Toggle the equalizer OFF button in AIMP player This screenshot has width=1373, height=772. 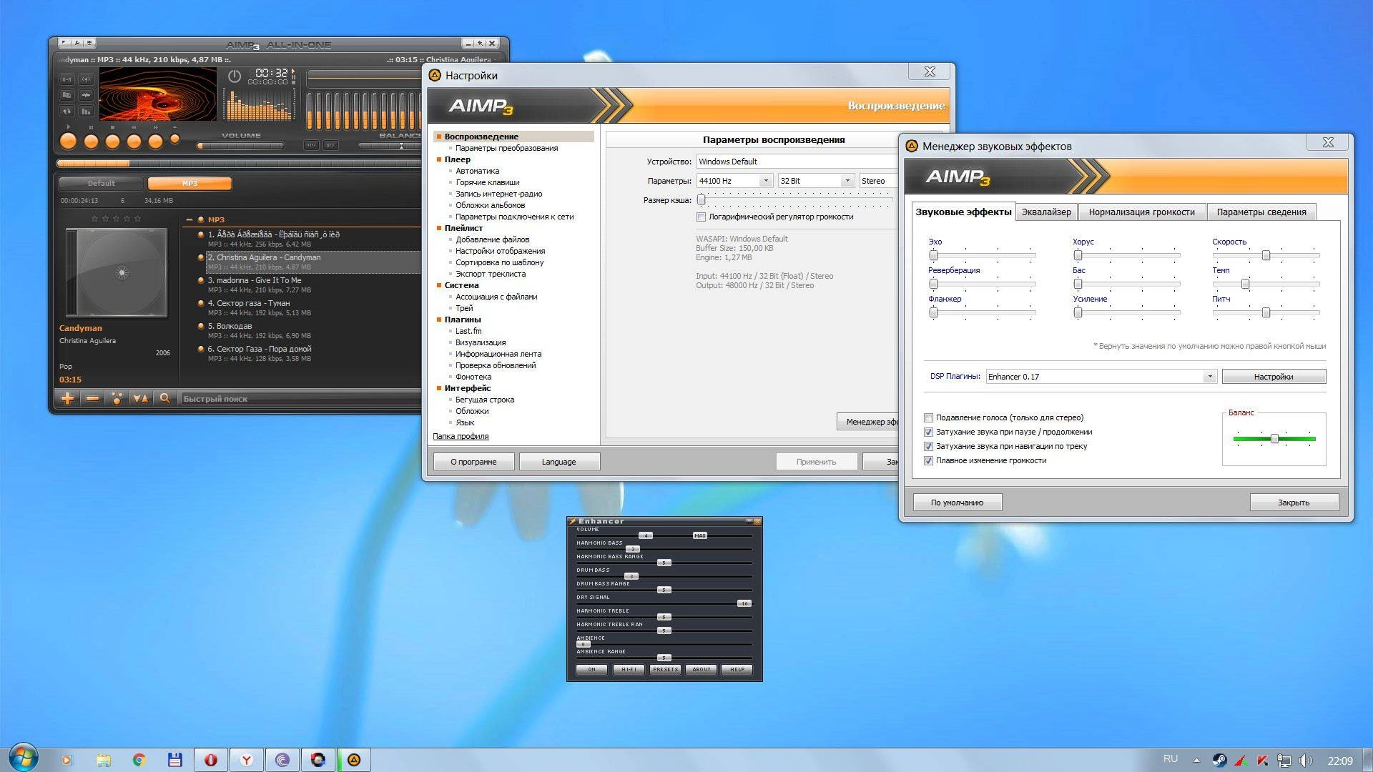click(330, 145)
